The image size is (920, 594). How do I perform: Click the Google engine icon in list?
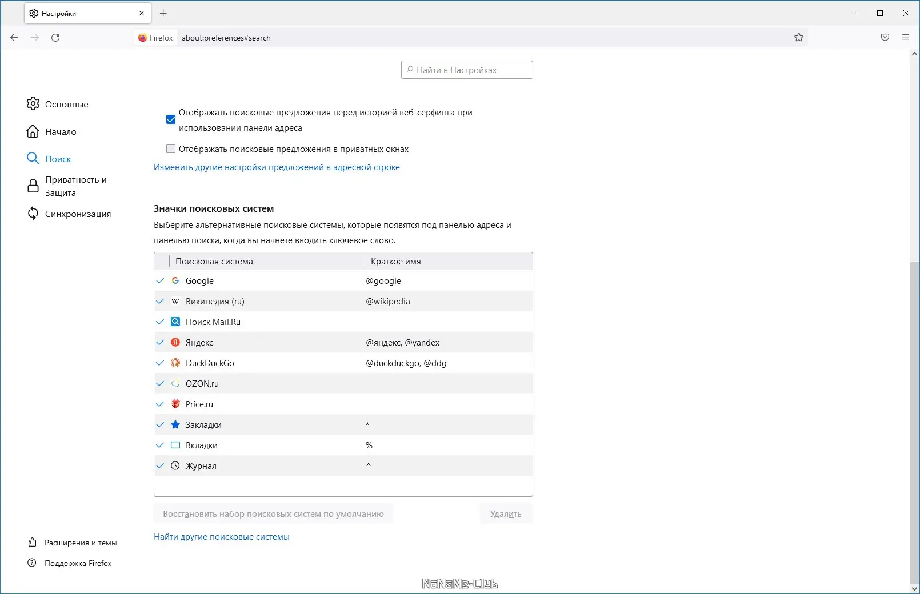click(175, 281)
